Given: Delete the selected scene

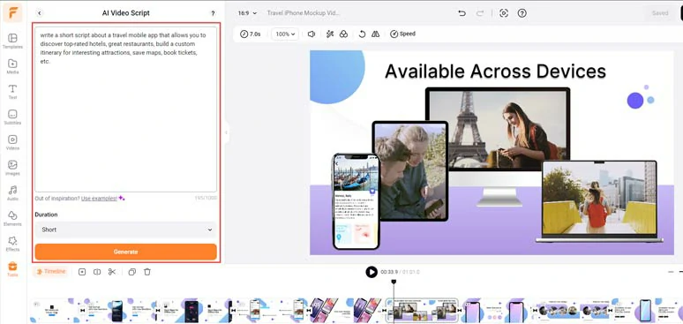Looking at the screenshot, I should point(147,272).
